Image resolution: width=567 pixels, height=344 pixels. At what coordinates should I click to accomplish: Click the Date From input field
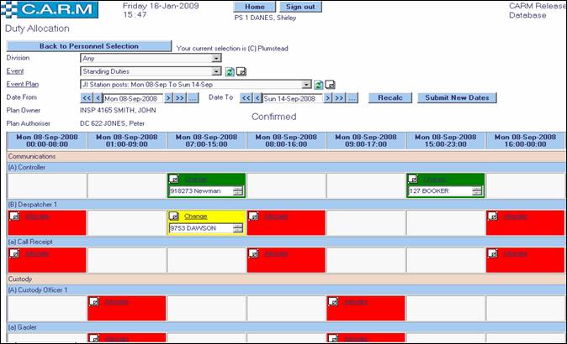point(133,98)
